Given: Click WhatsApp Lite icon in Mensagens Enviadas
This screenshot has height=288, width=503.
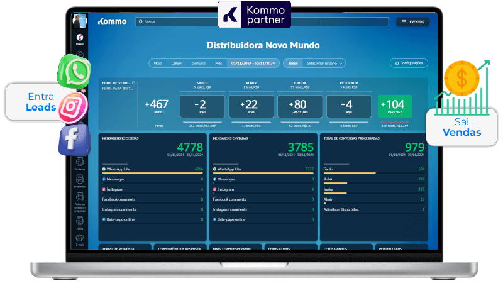Looking at the screenshot, I should pos(214,169).
